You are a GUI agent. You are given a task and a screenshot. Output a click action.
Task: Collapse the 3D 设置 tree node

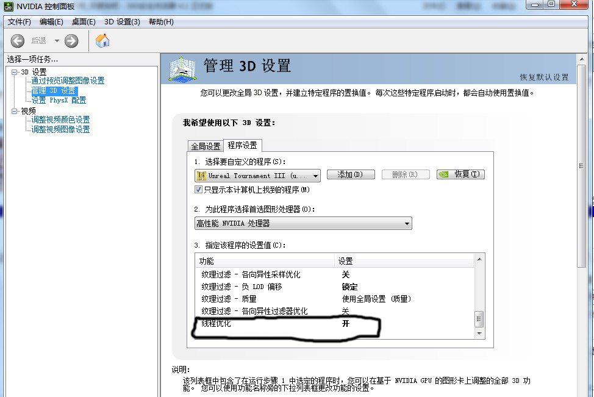(x=15, y=72)
